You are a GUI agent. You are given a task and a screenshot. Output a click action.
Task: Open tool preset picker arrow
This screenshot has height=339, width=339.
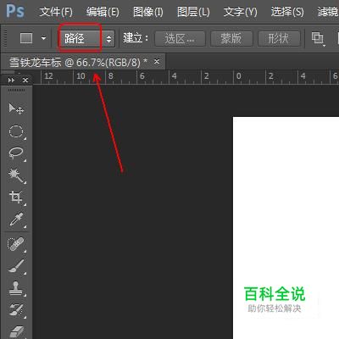tap(43, 38)
